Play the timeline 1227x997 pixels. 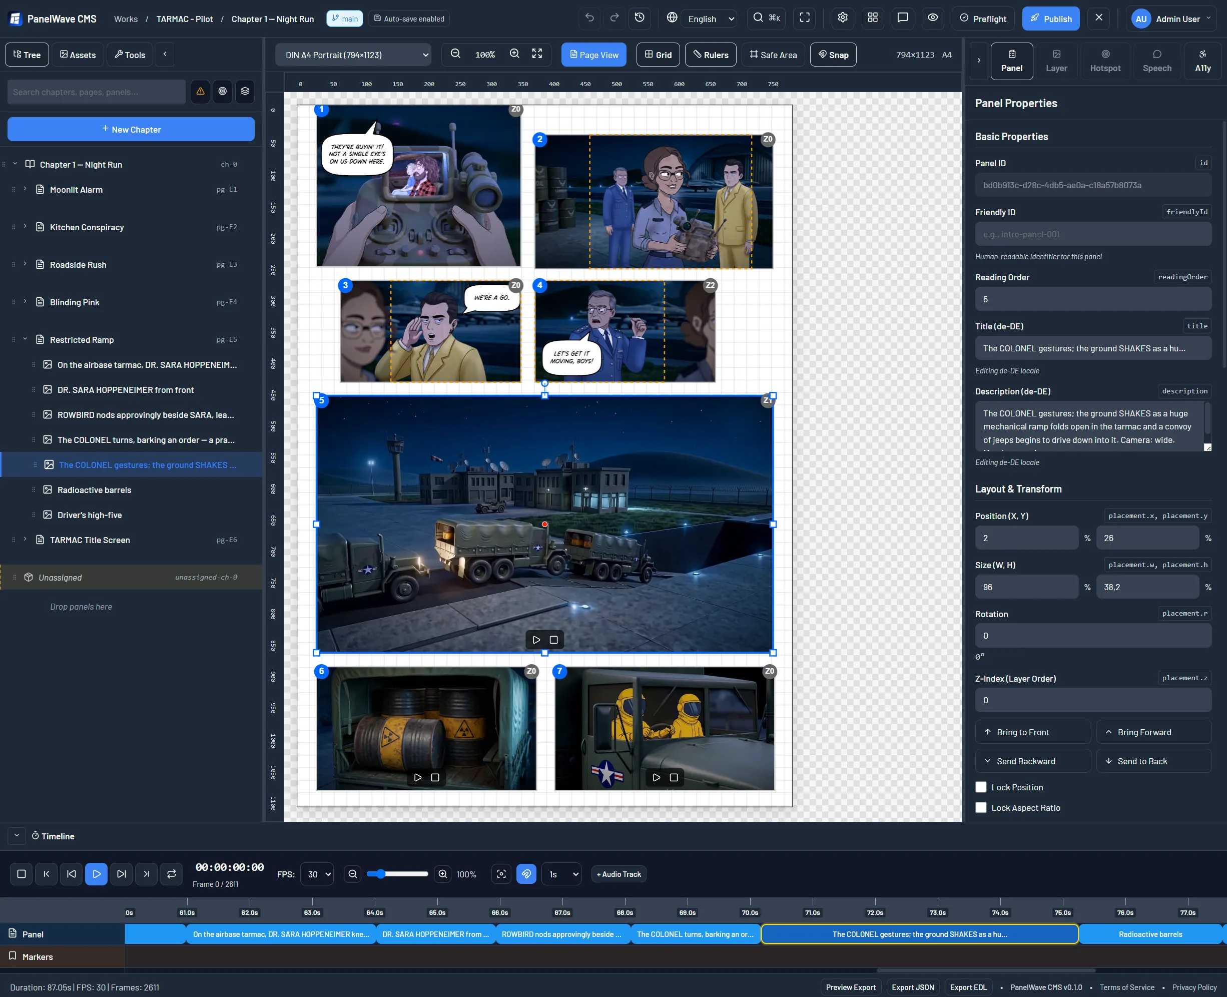pos(97,874)
